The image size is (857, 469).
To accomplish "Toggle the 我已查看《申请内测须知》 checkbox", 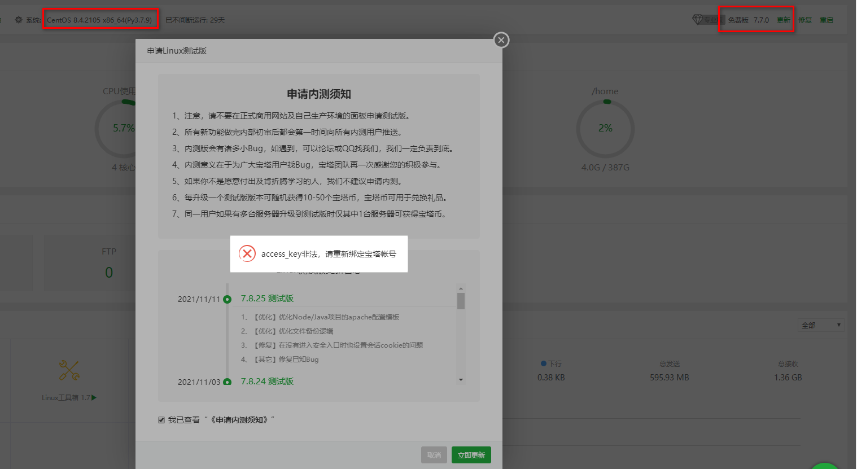I will point(161,420).
